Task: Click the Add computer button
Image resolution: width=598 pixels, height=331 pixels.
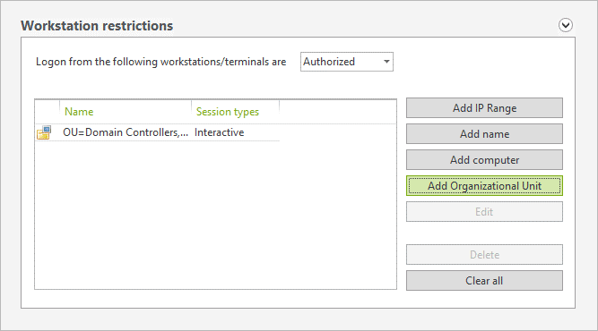Action: (x=484, y=160)
